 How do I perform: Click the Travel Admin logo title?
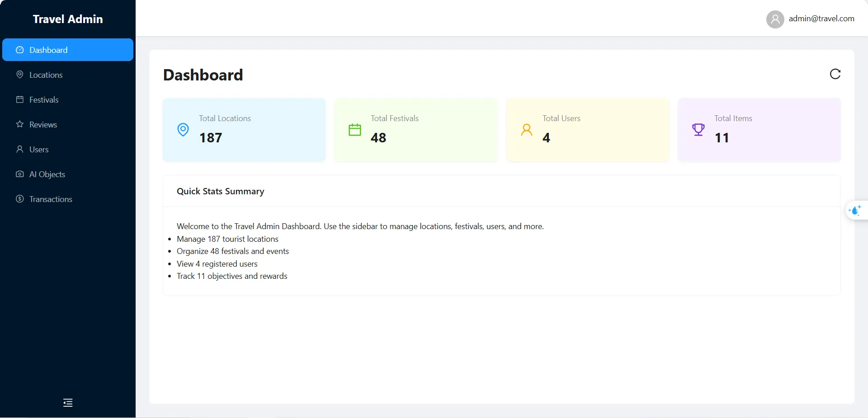click(68, 19)
